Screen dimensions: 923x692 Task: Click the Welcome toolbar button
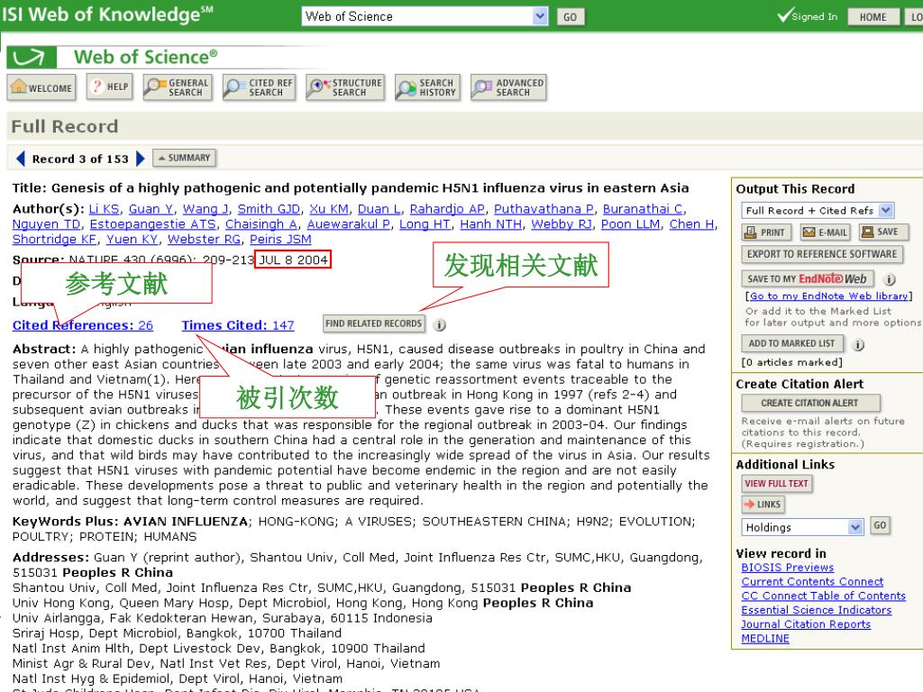pos(41,87)
